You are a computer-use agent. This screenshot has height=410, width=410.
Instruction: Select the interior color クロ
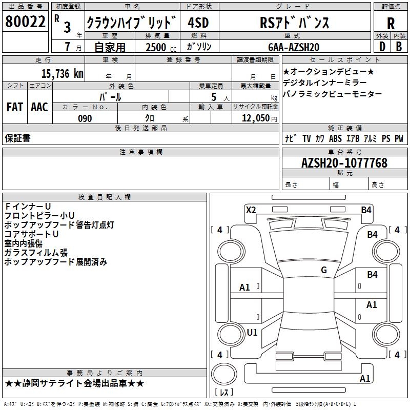[150, 118]
